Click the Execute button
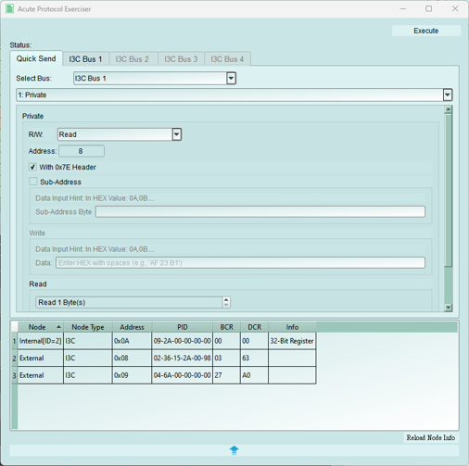The image size is (469, 466). pos(426,31)
